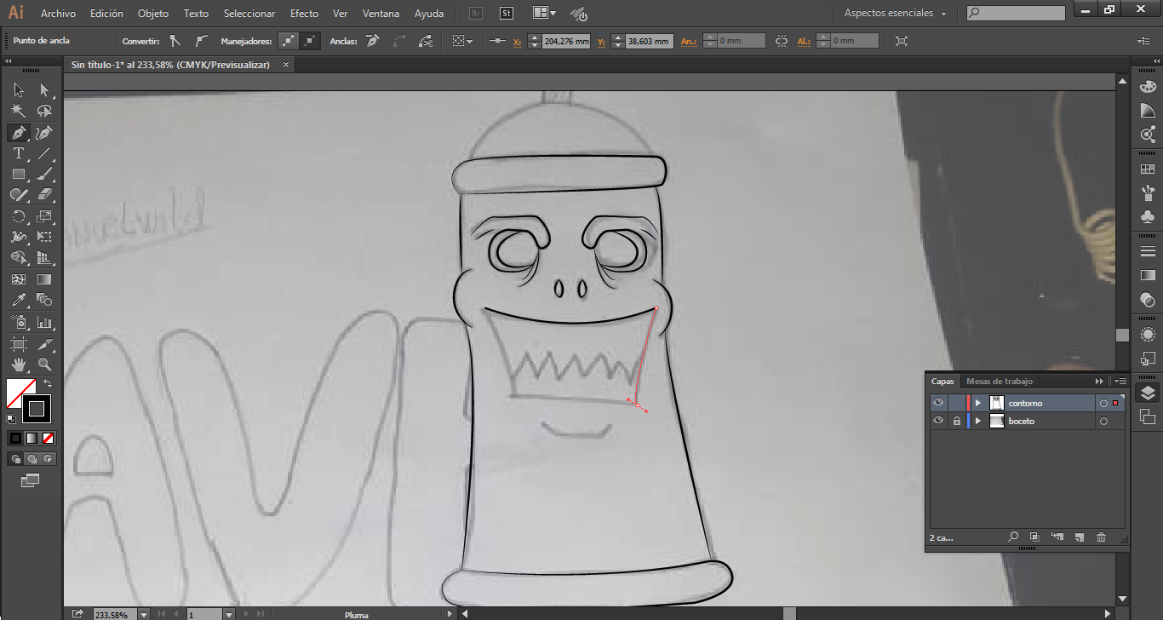Delete selected layer with trash icon

[1101, 537]
